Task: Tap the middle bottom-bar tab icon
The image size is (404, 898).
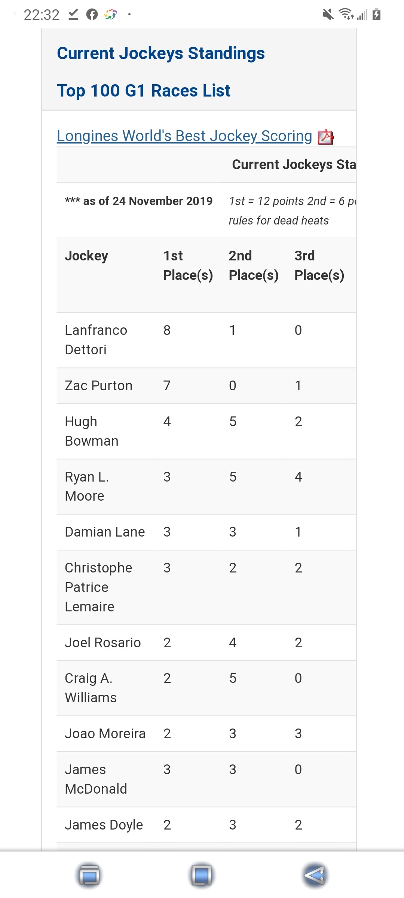Action: click(201, 876)
